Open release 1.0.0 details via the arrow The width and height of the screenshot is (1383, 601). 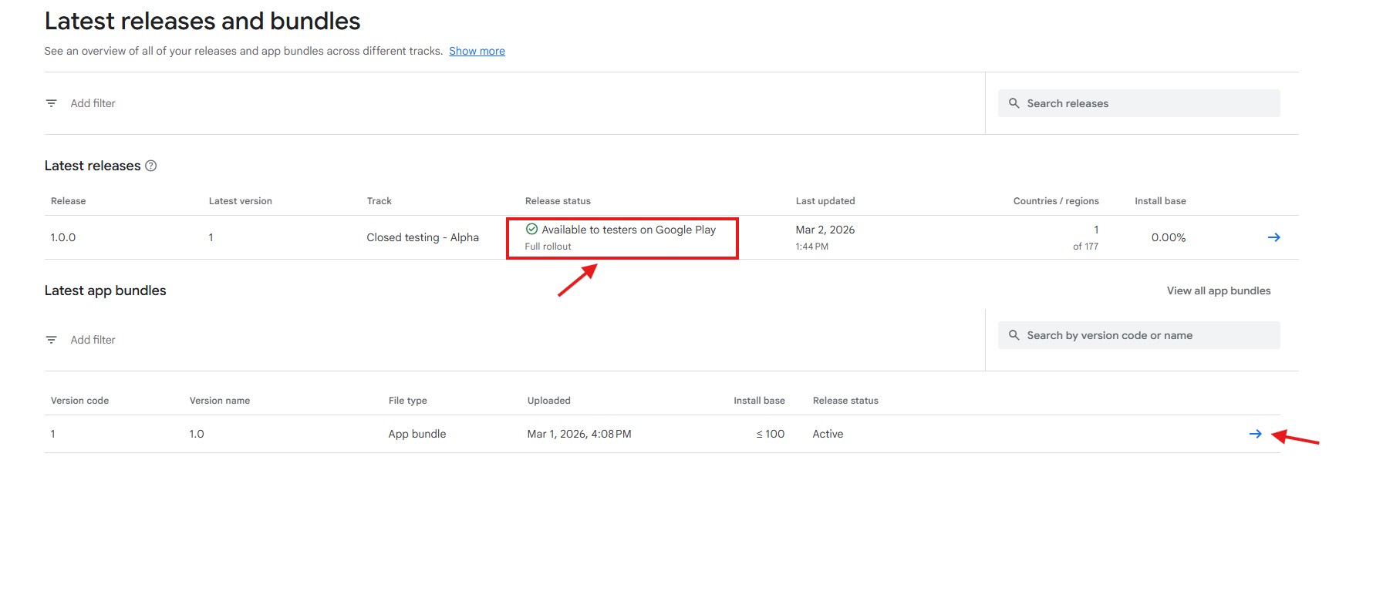tap(1273, 237)
